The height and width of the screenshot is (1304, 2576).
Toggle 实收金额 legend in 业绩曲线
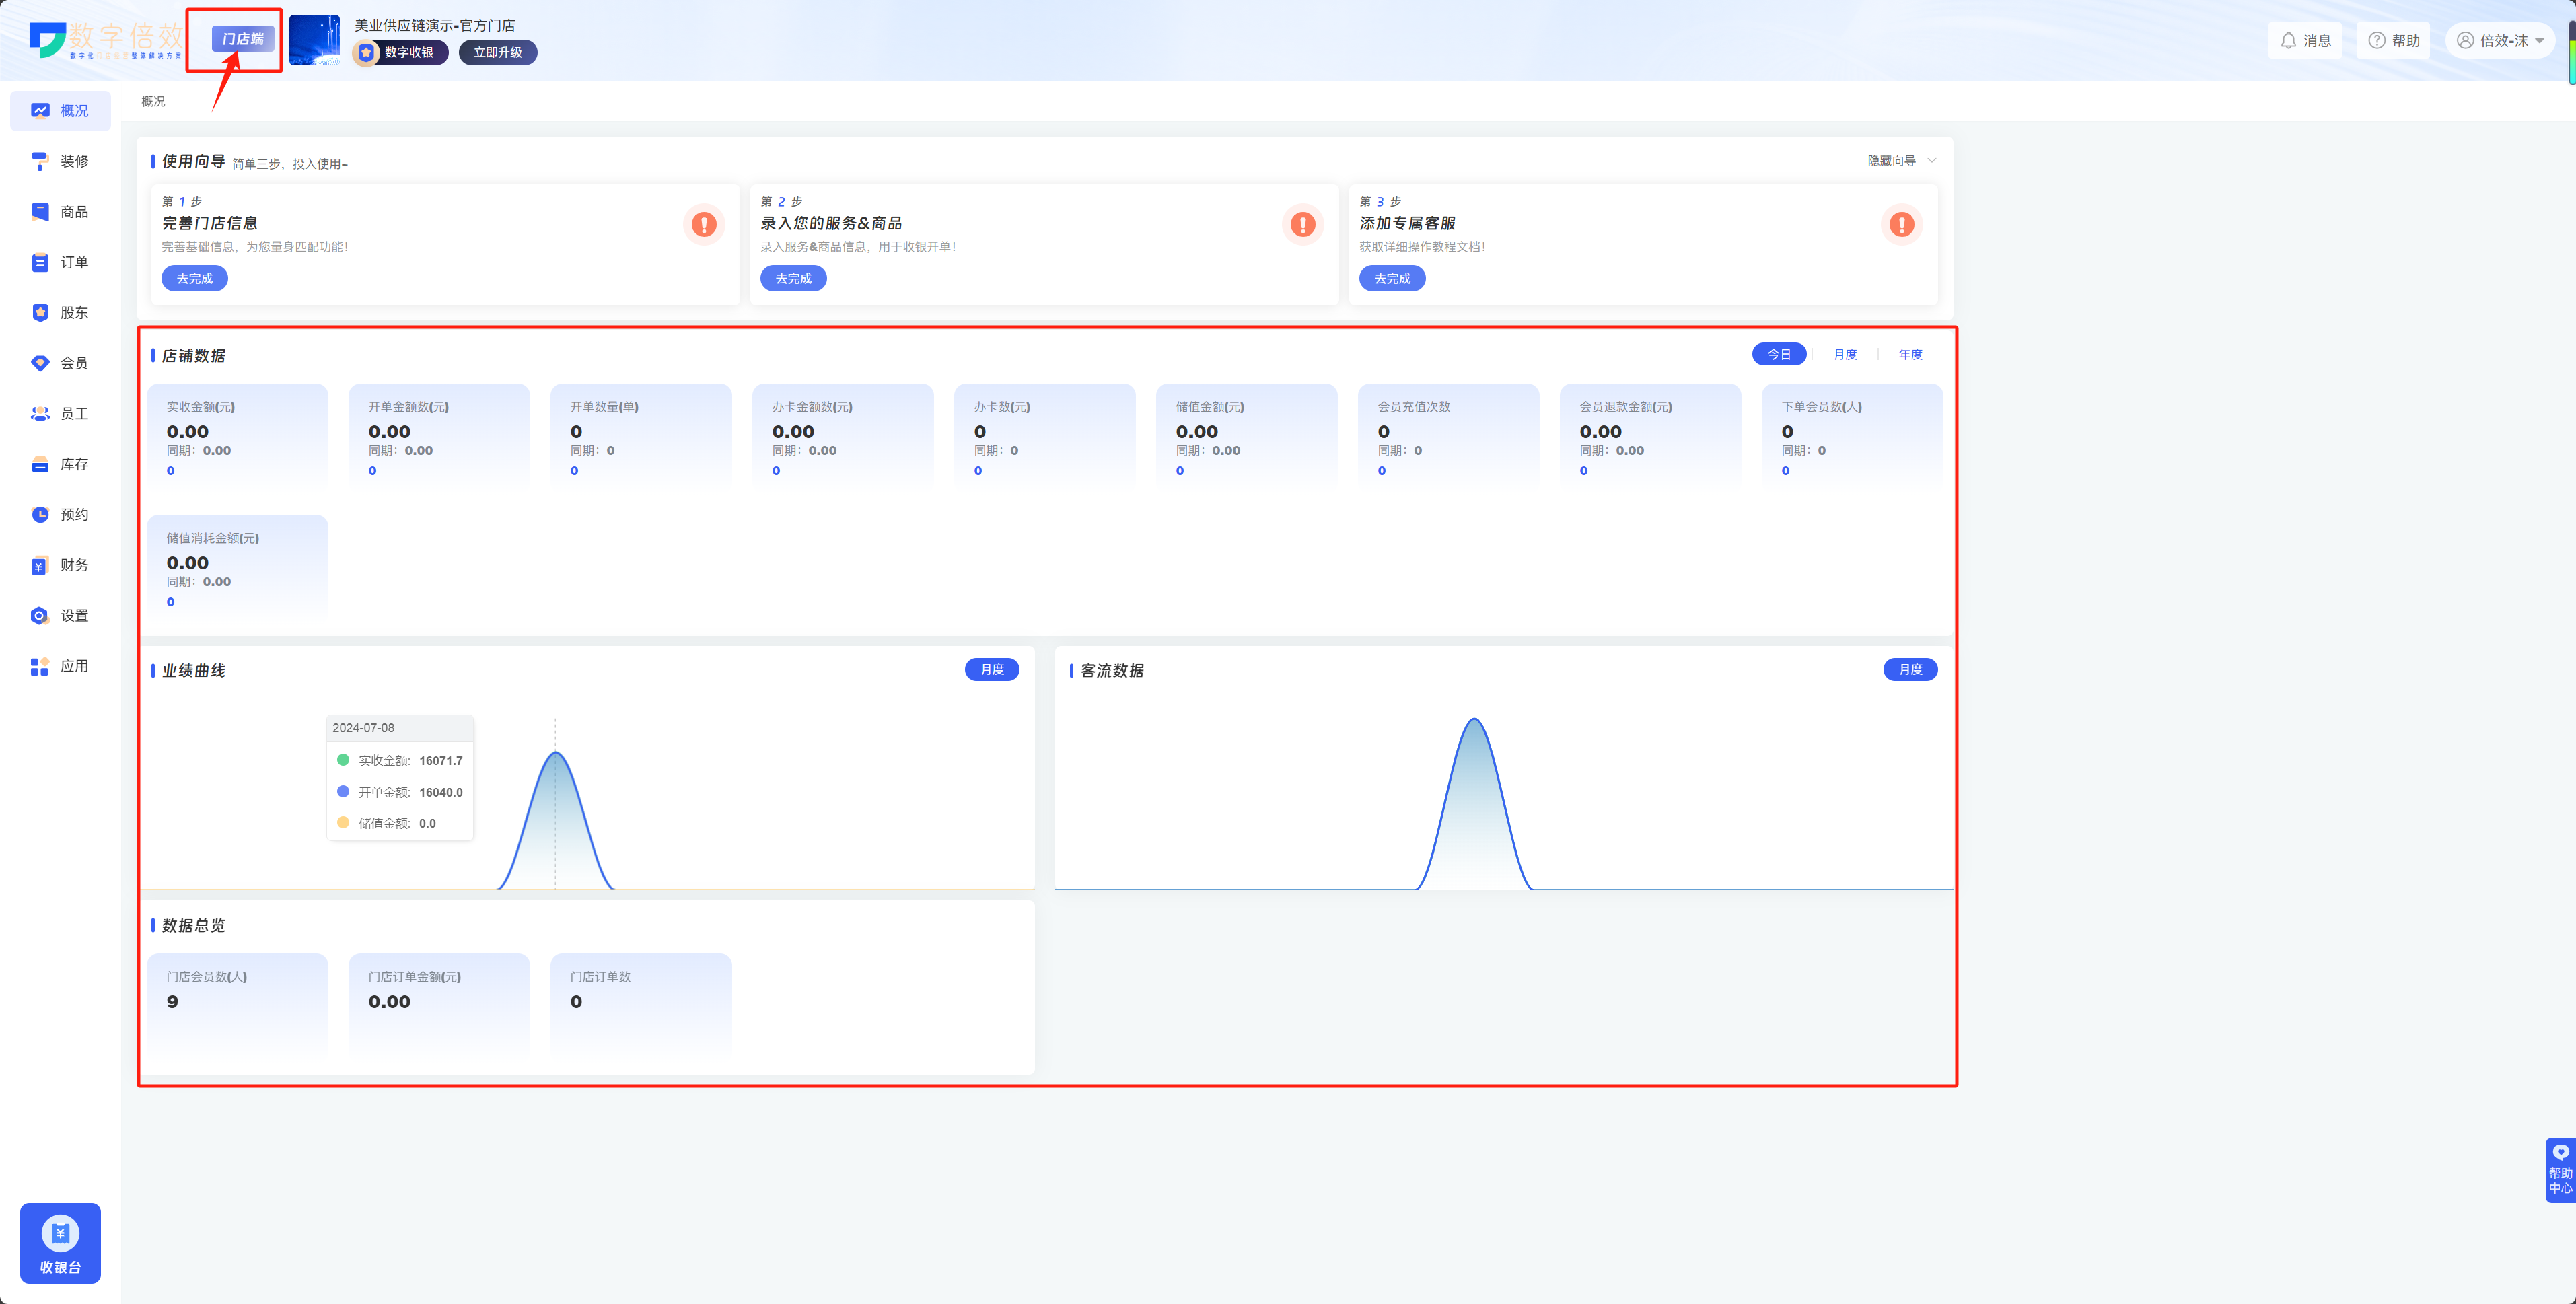point(343,760)
